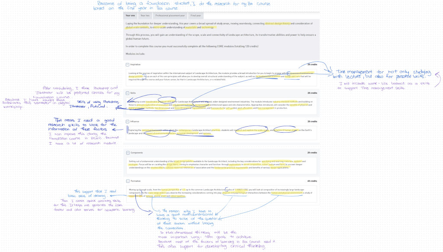Click the 20 credits label on Inspiration

coord(312,64)
